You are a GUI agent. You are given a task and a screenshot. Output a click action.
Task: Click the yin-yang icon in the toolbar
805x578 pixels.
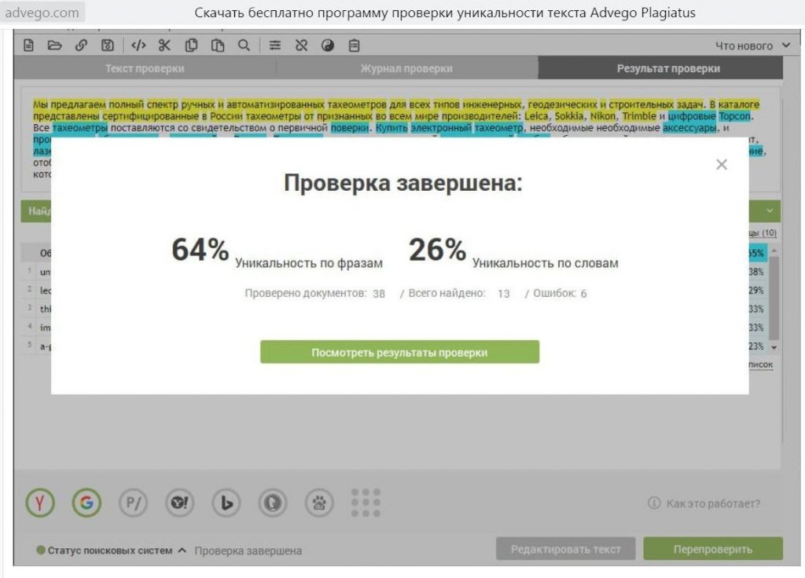click(x=328, y=45)
